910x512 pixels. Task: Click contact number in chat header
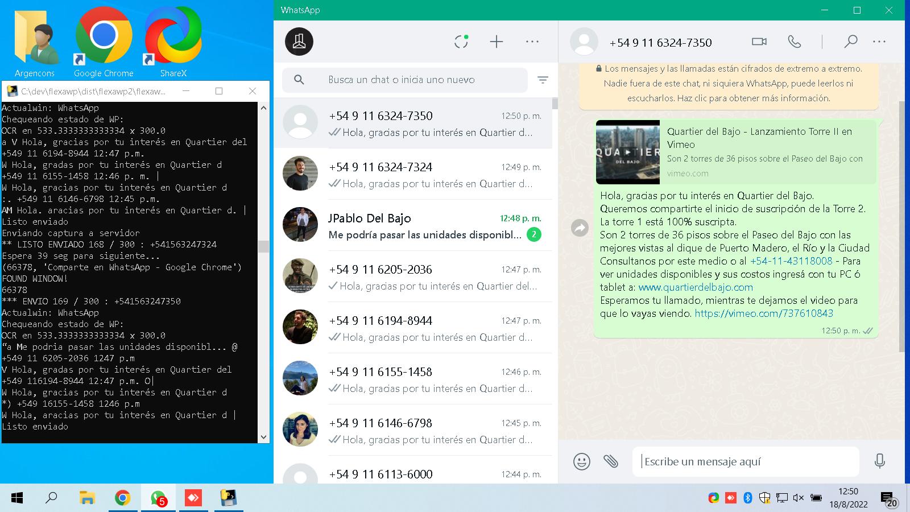pos(660,43)
